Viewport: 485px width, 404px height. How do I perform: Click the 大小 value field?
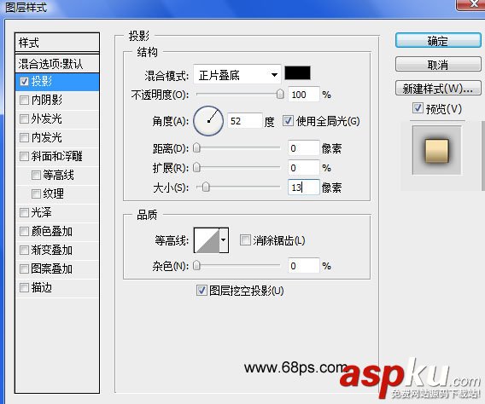pos(303,187)
